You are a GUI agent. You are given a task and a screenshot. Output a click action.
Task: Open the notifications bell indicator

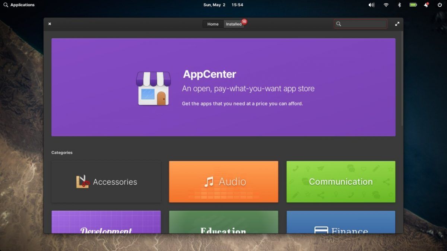click(426, 5)
